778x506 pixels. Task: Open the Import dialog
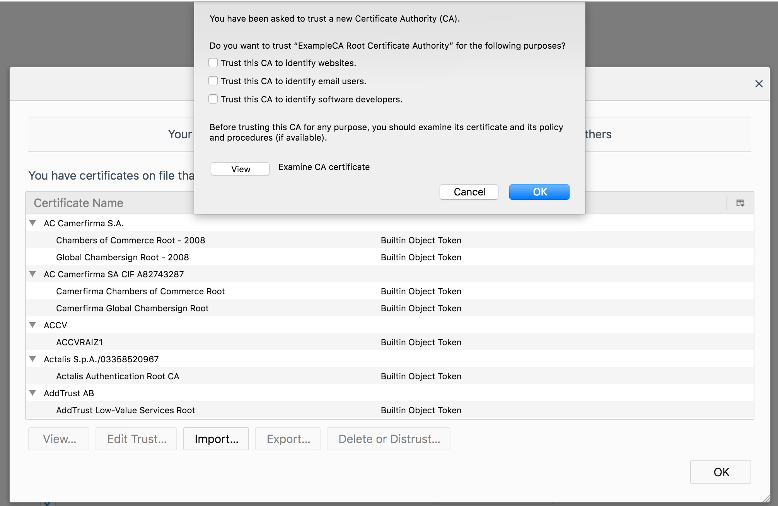(x=216, y=439)
